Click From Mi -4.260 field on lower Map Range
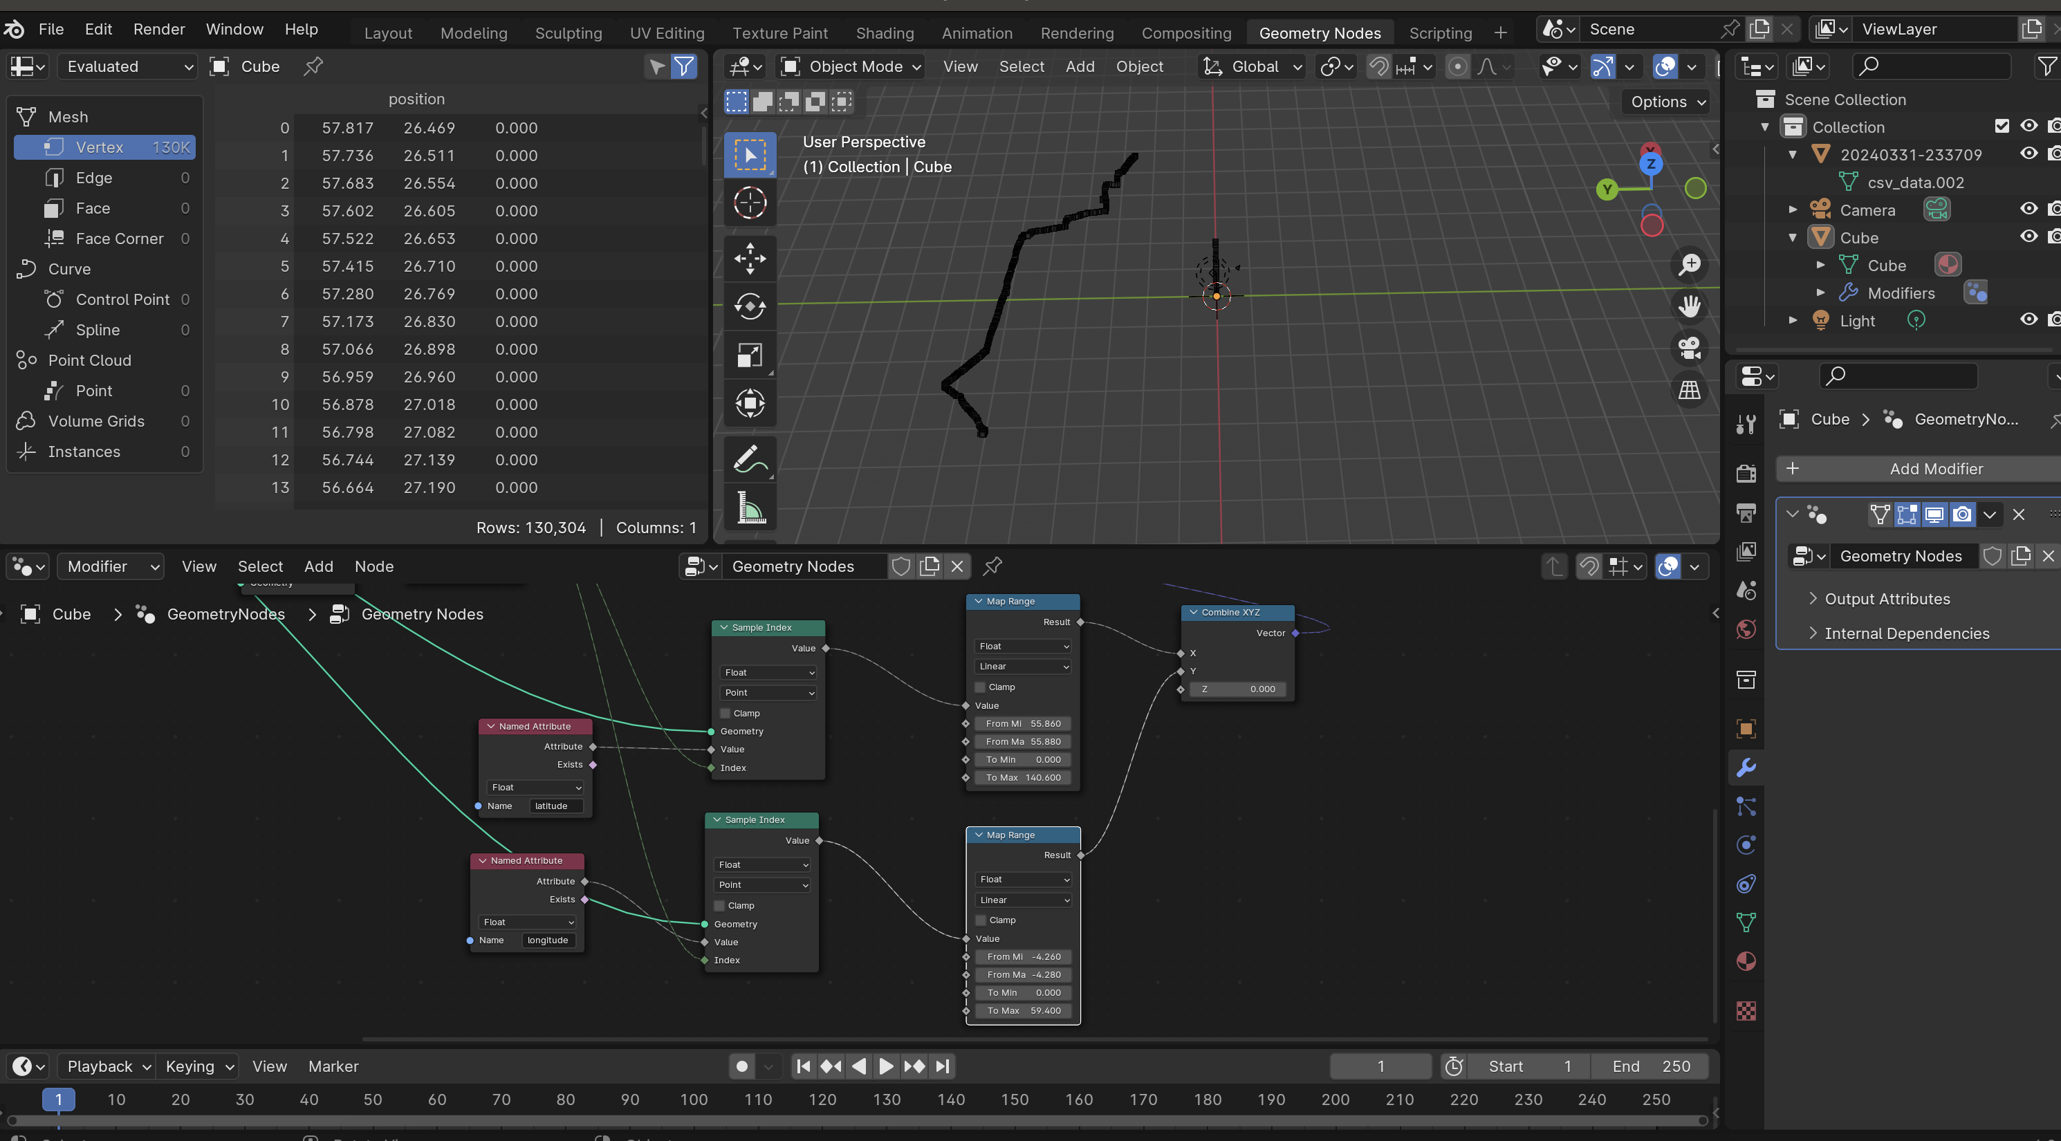 coord(1024,957)
